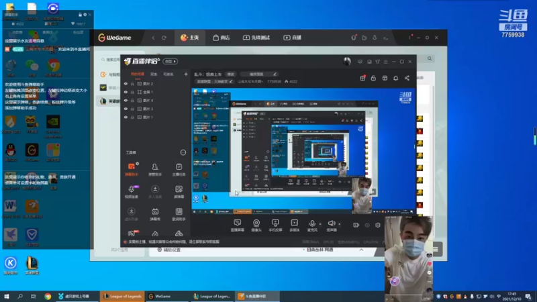Open the 视频连麦 tool with the purple badge
Image resolution: width=537 pixels, height=302 pixels.
tap(132, 192)
